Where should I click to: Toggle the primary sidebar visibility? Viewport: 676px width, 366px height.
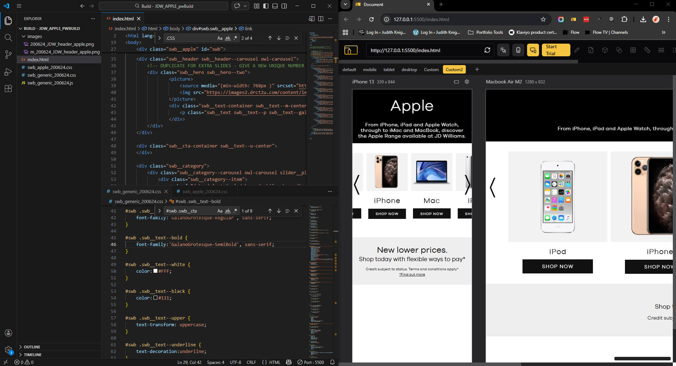pos(266,6)
